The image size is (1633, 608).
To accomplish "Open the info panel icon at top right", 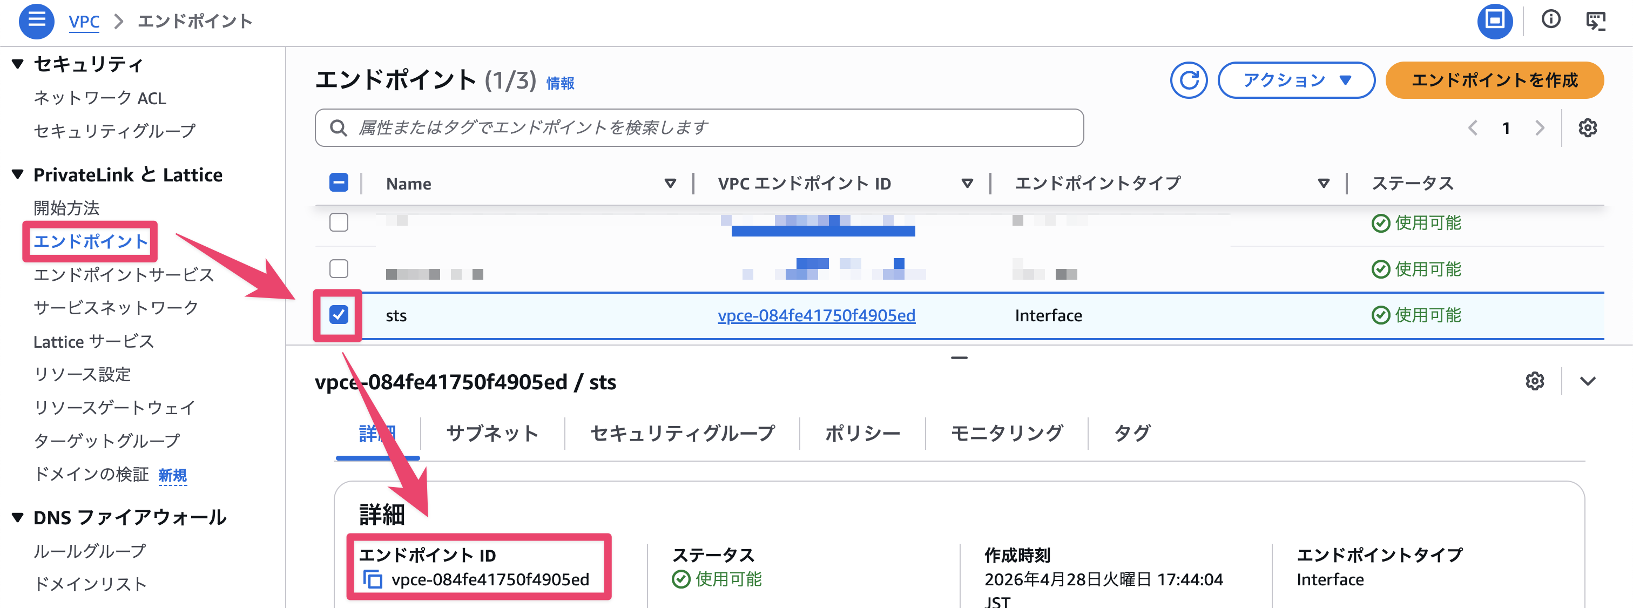I will 1551,19.
